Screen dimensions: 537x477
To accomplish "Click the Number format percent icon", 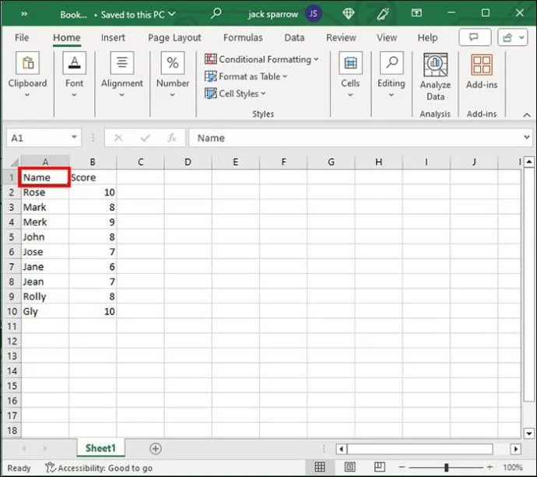I will coord(173,65).
